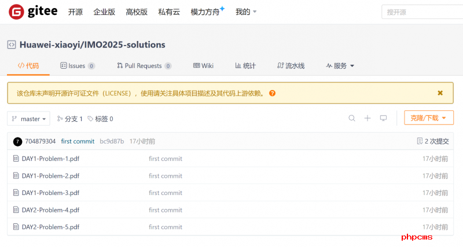This screenshot has width=463, height=247.
Task: Expand the 服务 dropdown tab
Action: click(x=340, y=66)
